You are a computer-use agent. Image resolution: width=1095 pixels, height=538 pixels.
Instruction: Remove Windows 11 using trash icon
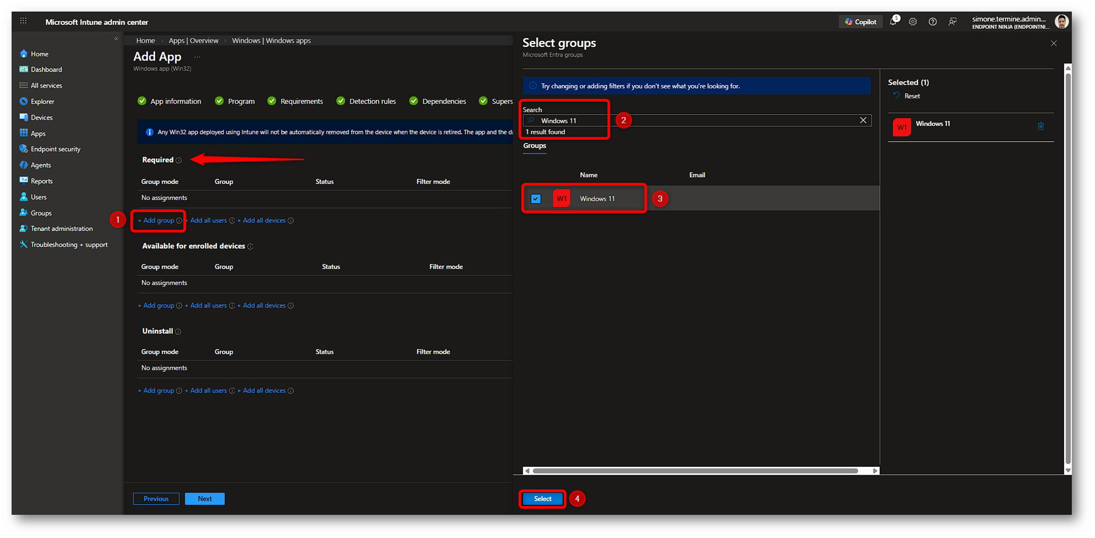tap(1041, 126)
